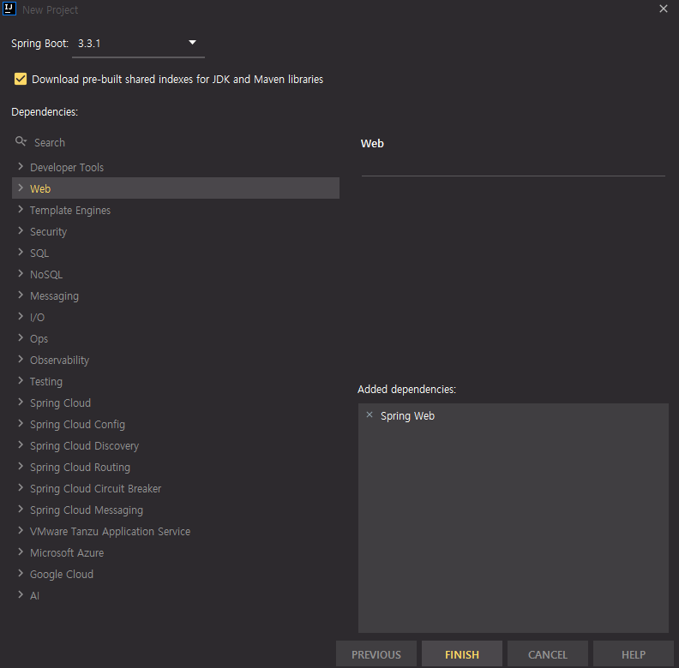Select the AI category

(34, 596)
